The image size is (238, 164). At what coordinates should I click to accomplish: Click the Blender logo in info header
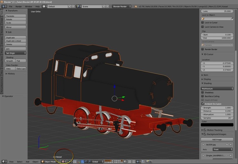[x=136, y=6]
